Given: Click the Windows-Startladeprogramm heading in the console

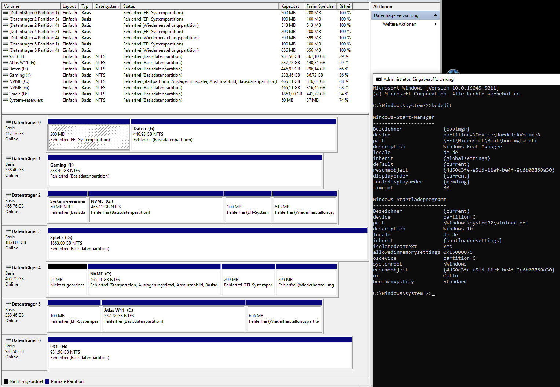Looking at the screenshot, I should 409,200.
